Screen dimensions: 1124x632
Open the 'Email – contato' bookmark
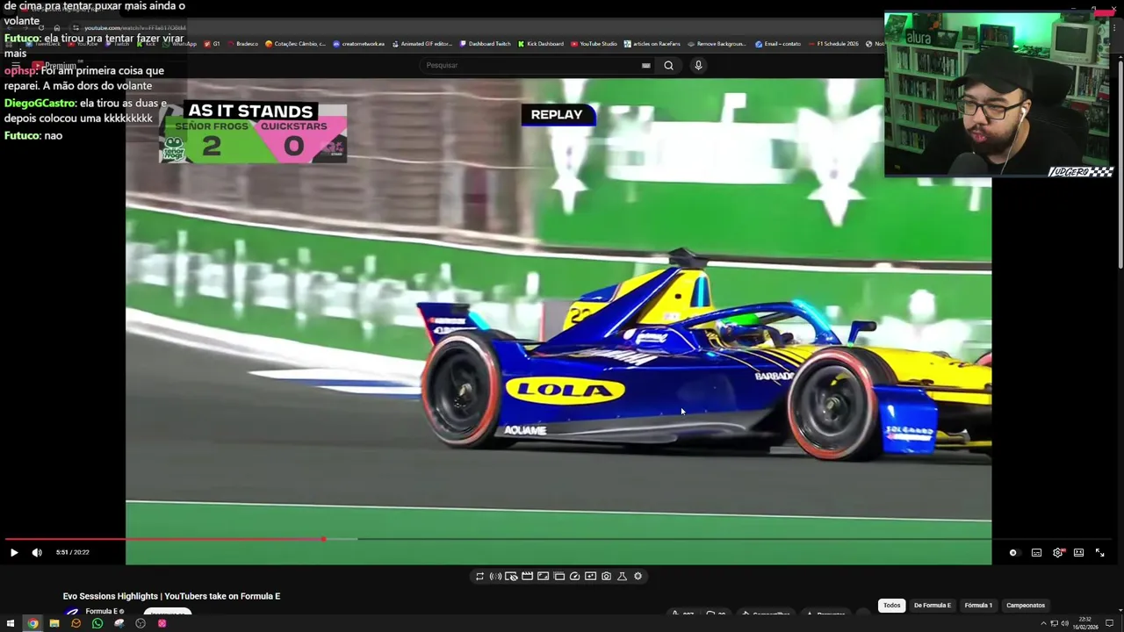(x=777, y=44)
